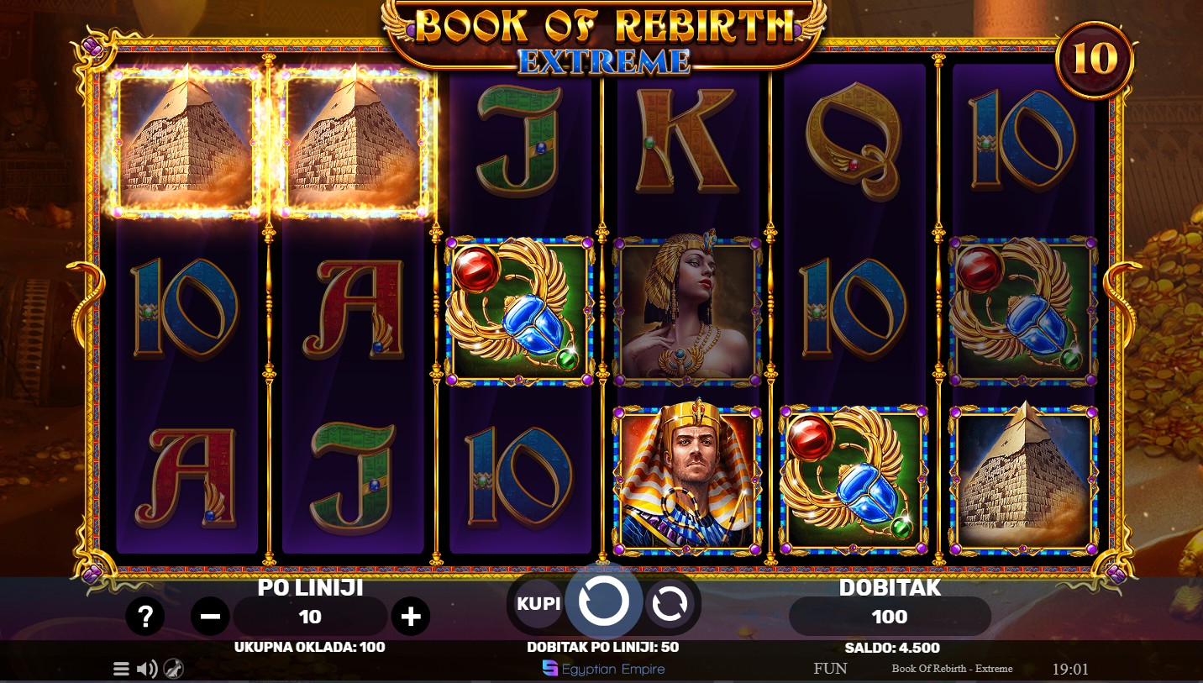This screenshot has width=1203, height=683.
Task: Click the K symbol on fourth reel
Action: [x=688, y=141]
